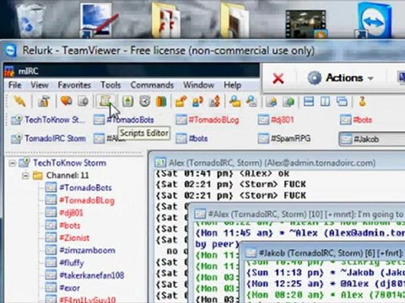The width and height of the screenshot is (405, 303).
Task: Select #takerkanefan108 in the channel tree
Action: 91,275
